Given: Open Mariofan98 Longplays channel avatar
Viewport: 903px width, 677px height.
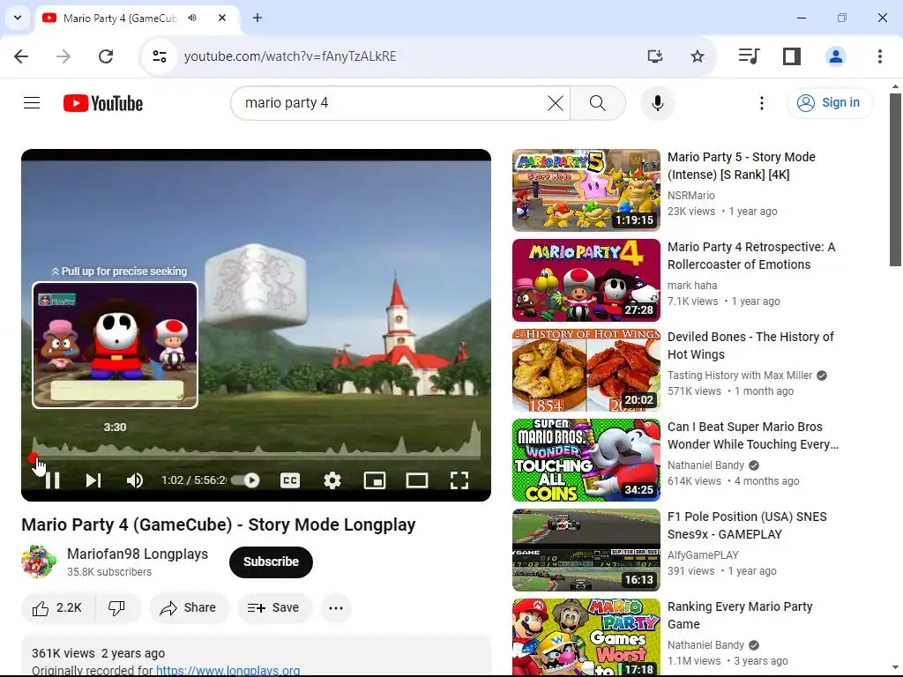Looking at the screenshot, I should (x=39, y=562).
